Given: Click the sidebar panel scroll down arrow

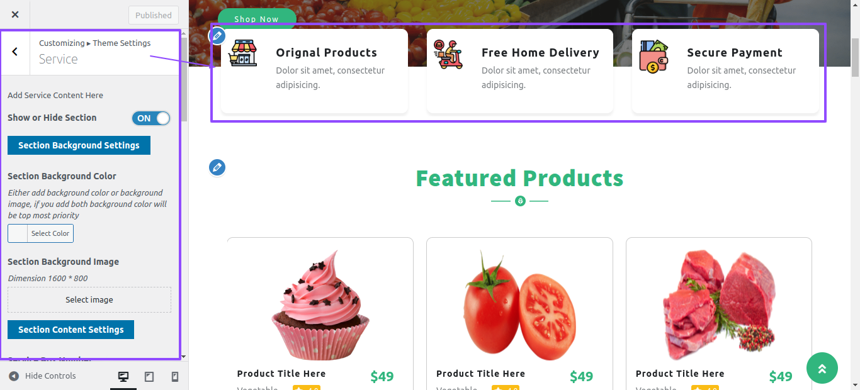Looking at the screenshot, I should (183, 357).
